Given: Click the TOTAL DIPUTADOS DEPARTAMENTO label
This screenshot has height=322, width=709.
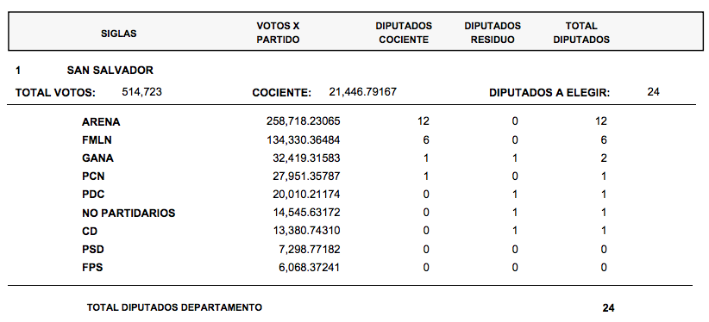Looking at the screenshot, I should 174,307.
